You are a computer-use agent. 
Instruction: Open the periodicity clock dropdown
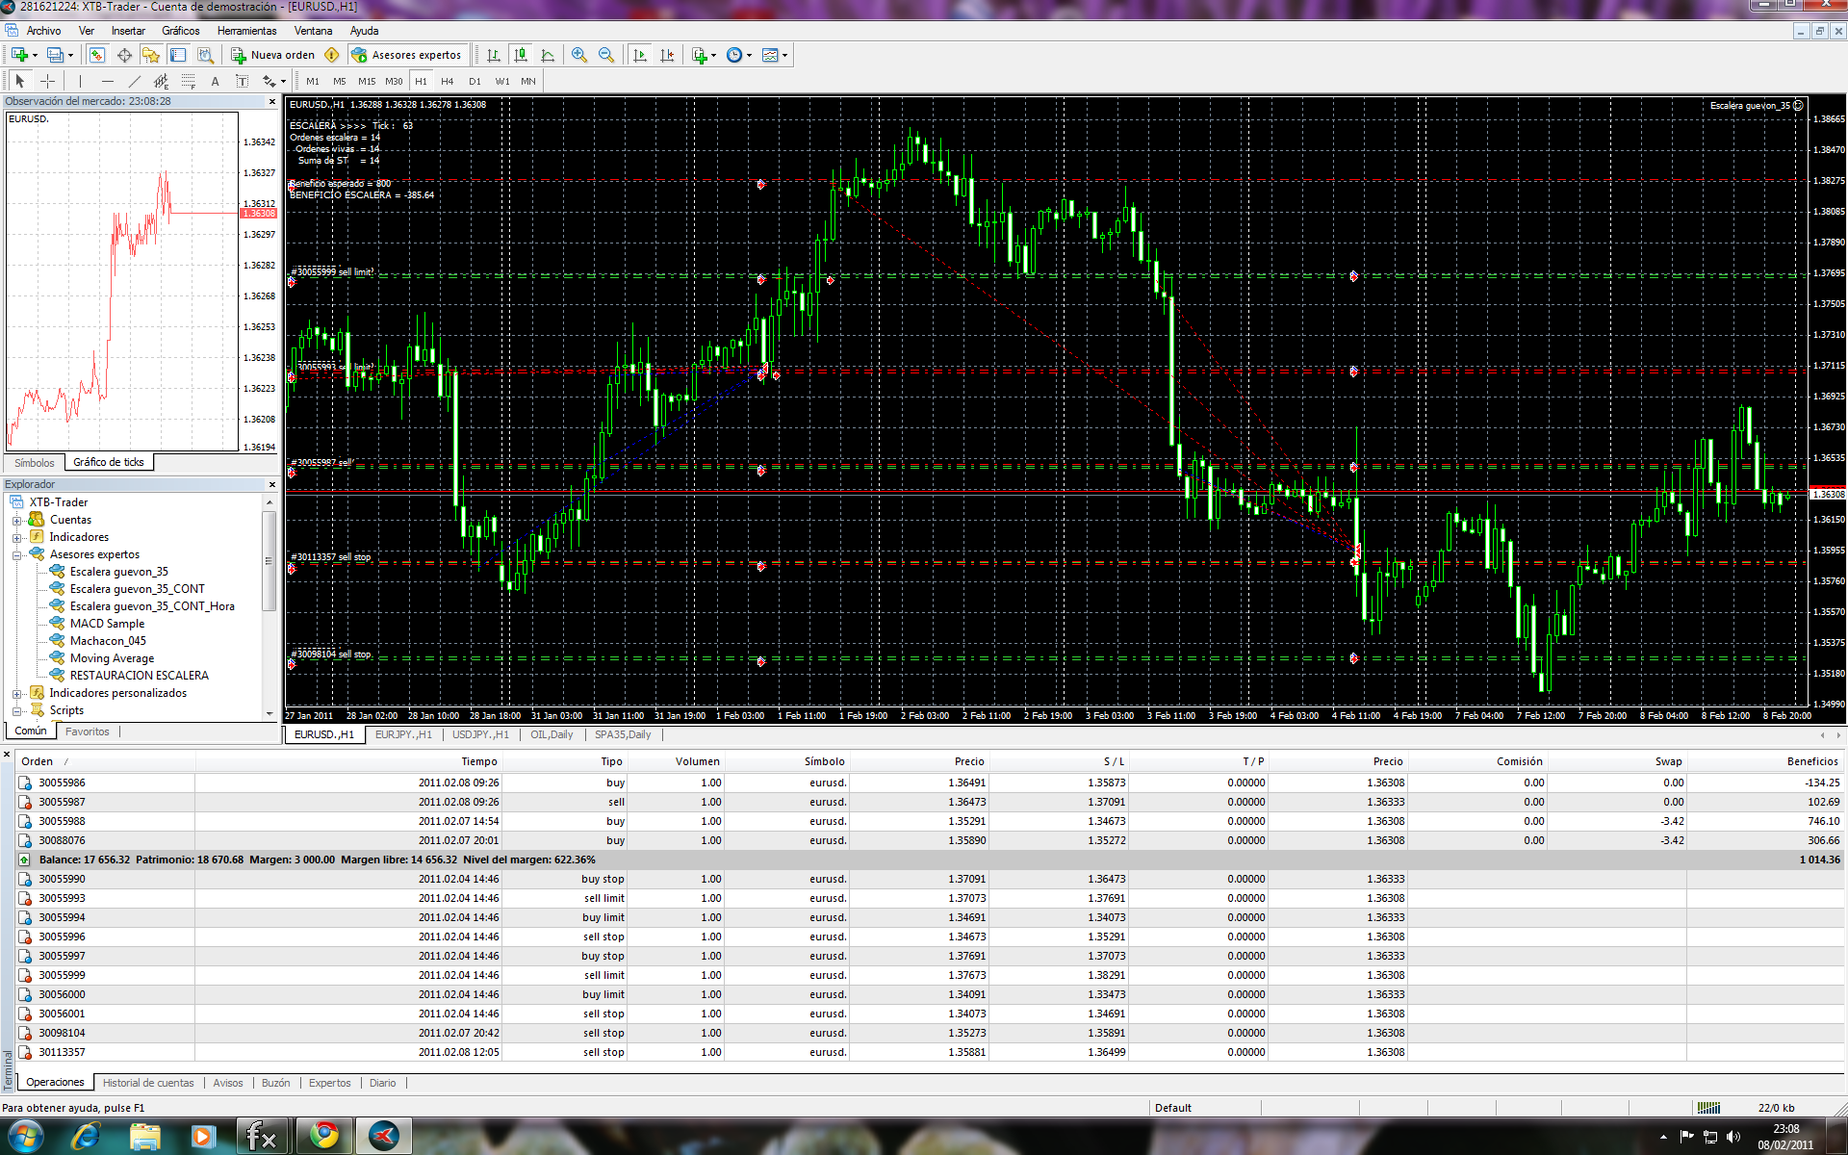click(738, 55)
